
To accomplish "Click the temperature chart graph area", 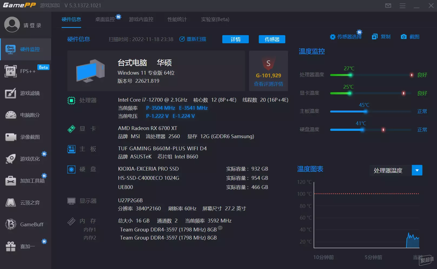I will [366, 215].
